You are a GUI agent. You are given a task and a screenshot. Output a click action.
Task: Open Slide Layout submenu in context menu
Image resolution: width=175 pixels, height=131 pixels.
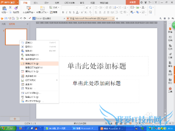point(39,80)
